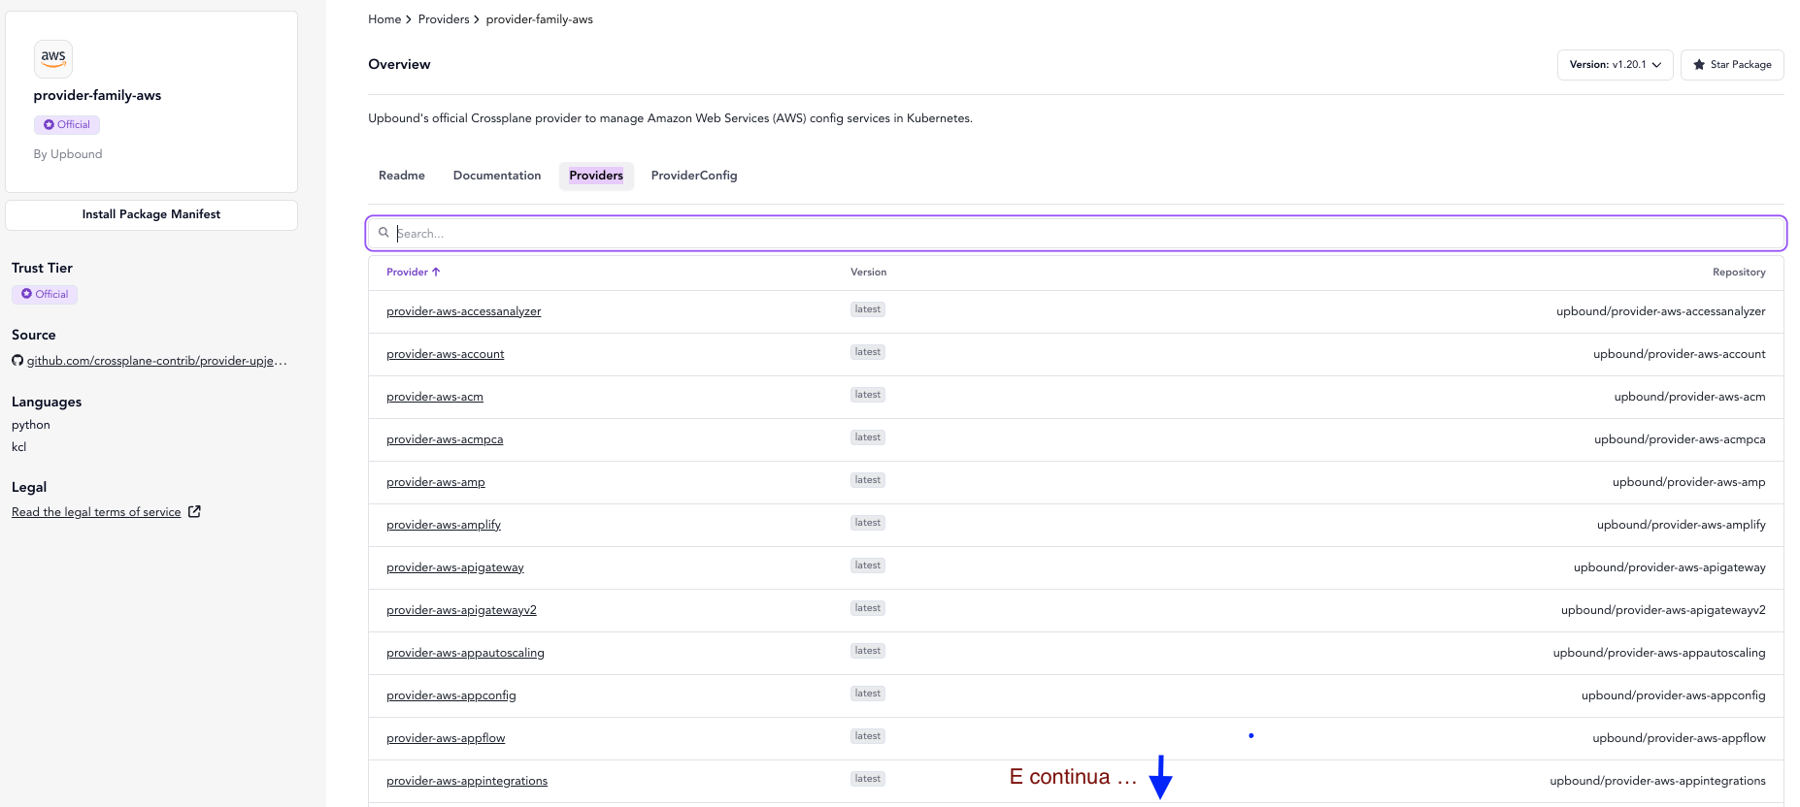The height and width of the screenshot is (807, 1800).
Task: Switch to the Documentation tab
Action: click(x=497, y=176)
